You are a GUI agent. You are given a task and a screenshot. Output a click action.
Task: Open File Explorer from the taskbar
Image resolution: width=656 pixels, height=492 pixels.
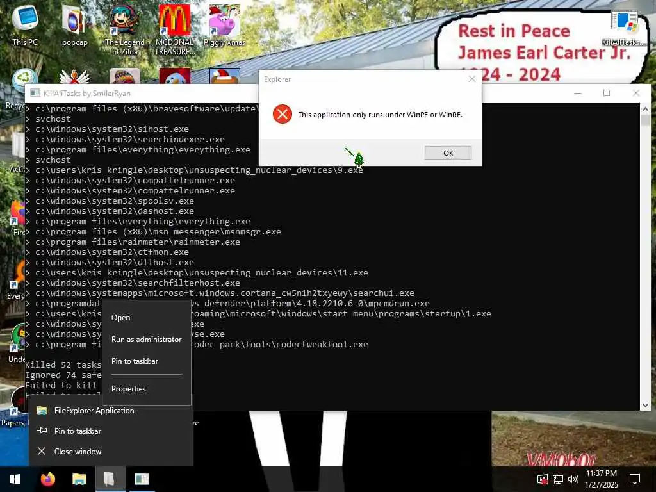tap(79, 479)
